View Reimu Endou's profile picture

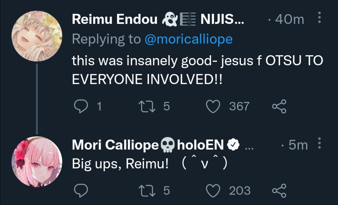pyautogui.click(x=37, y=36)
